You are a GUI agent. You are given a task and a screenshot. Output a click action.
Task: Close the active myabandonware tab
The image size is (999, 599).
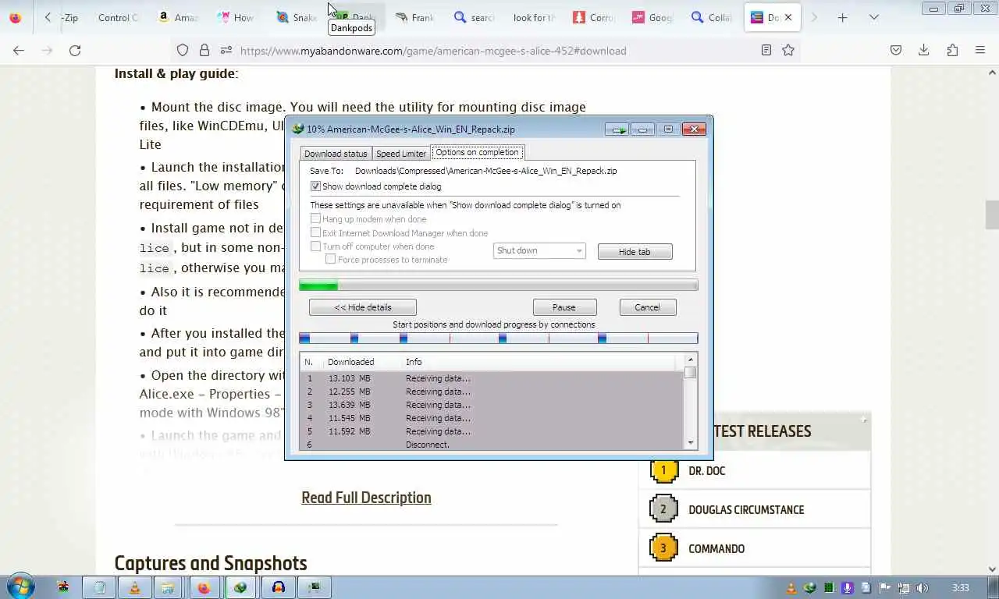pyautogui.click(x=788, y=17)
